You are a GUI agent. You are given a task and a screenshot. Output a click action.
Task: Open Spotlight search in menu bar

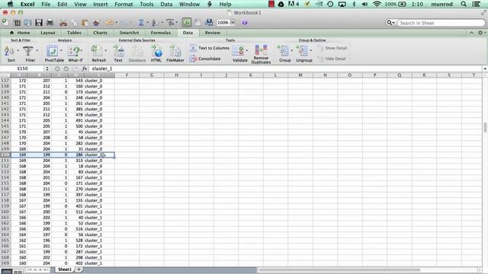[x=464, y=4]
